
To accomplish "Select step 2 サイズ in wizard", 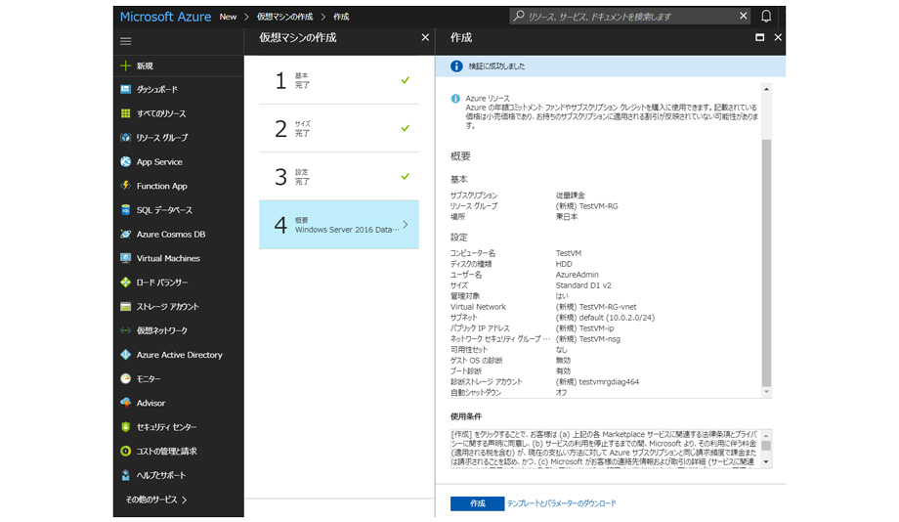I will pos(338,128).
